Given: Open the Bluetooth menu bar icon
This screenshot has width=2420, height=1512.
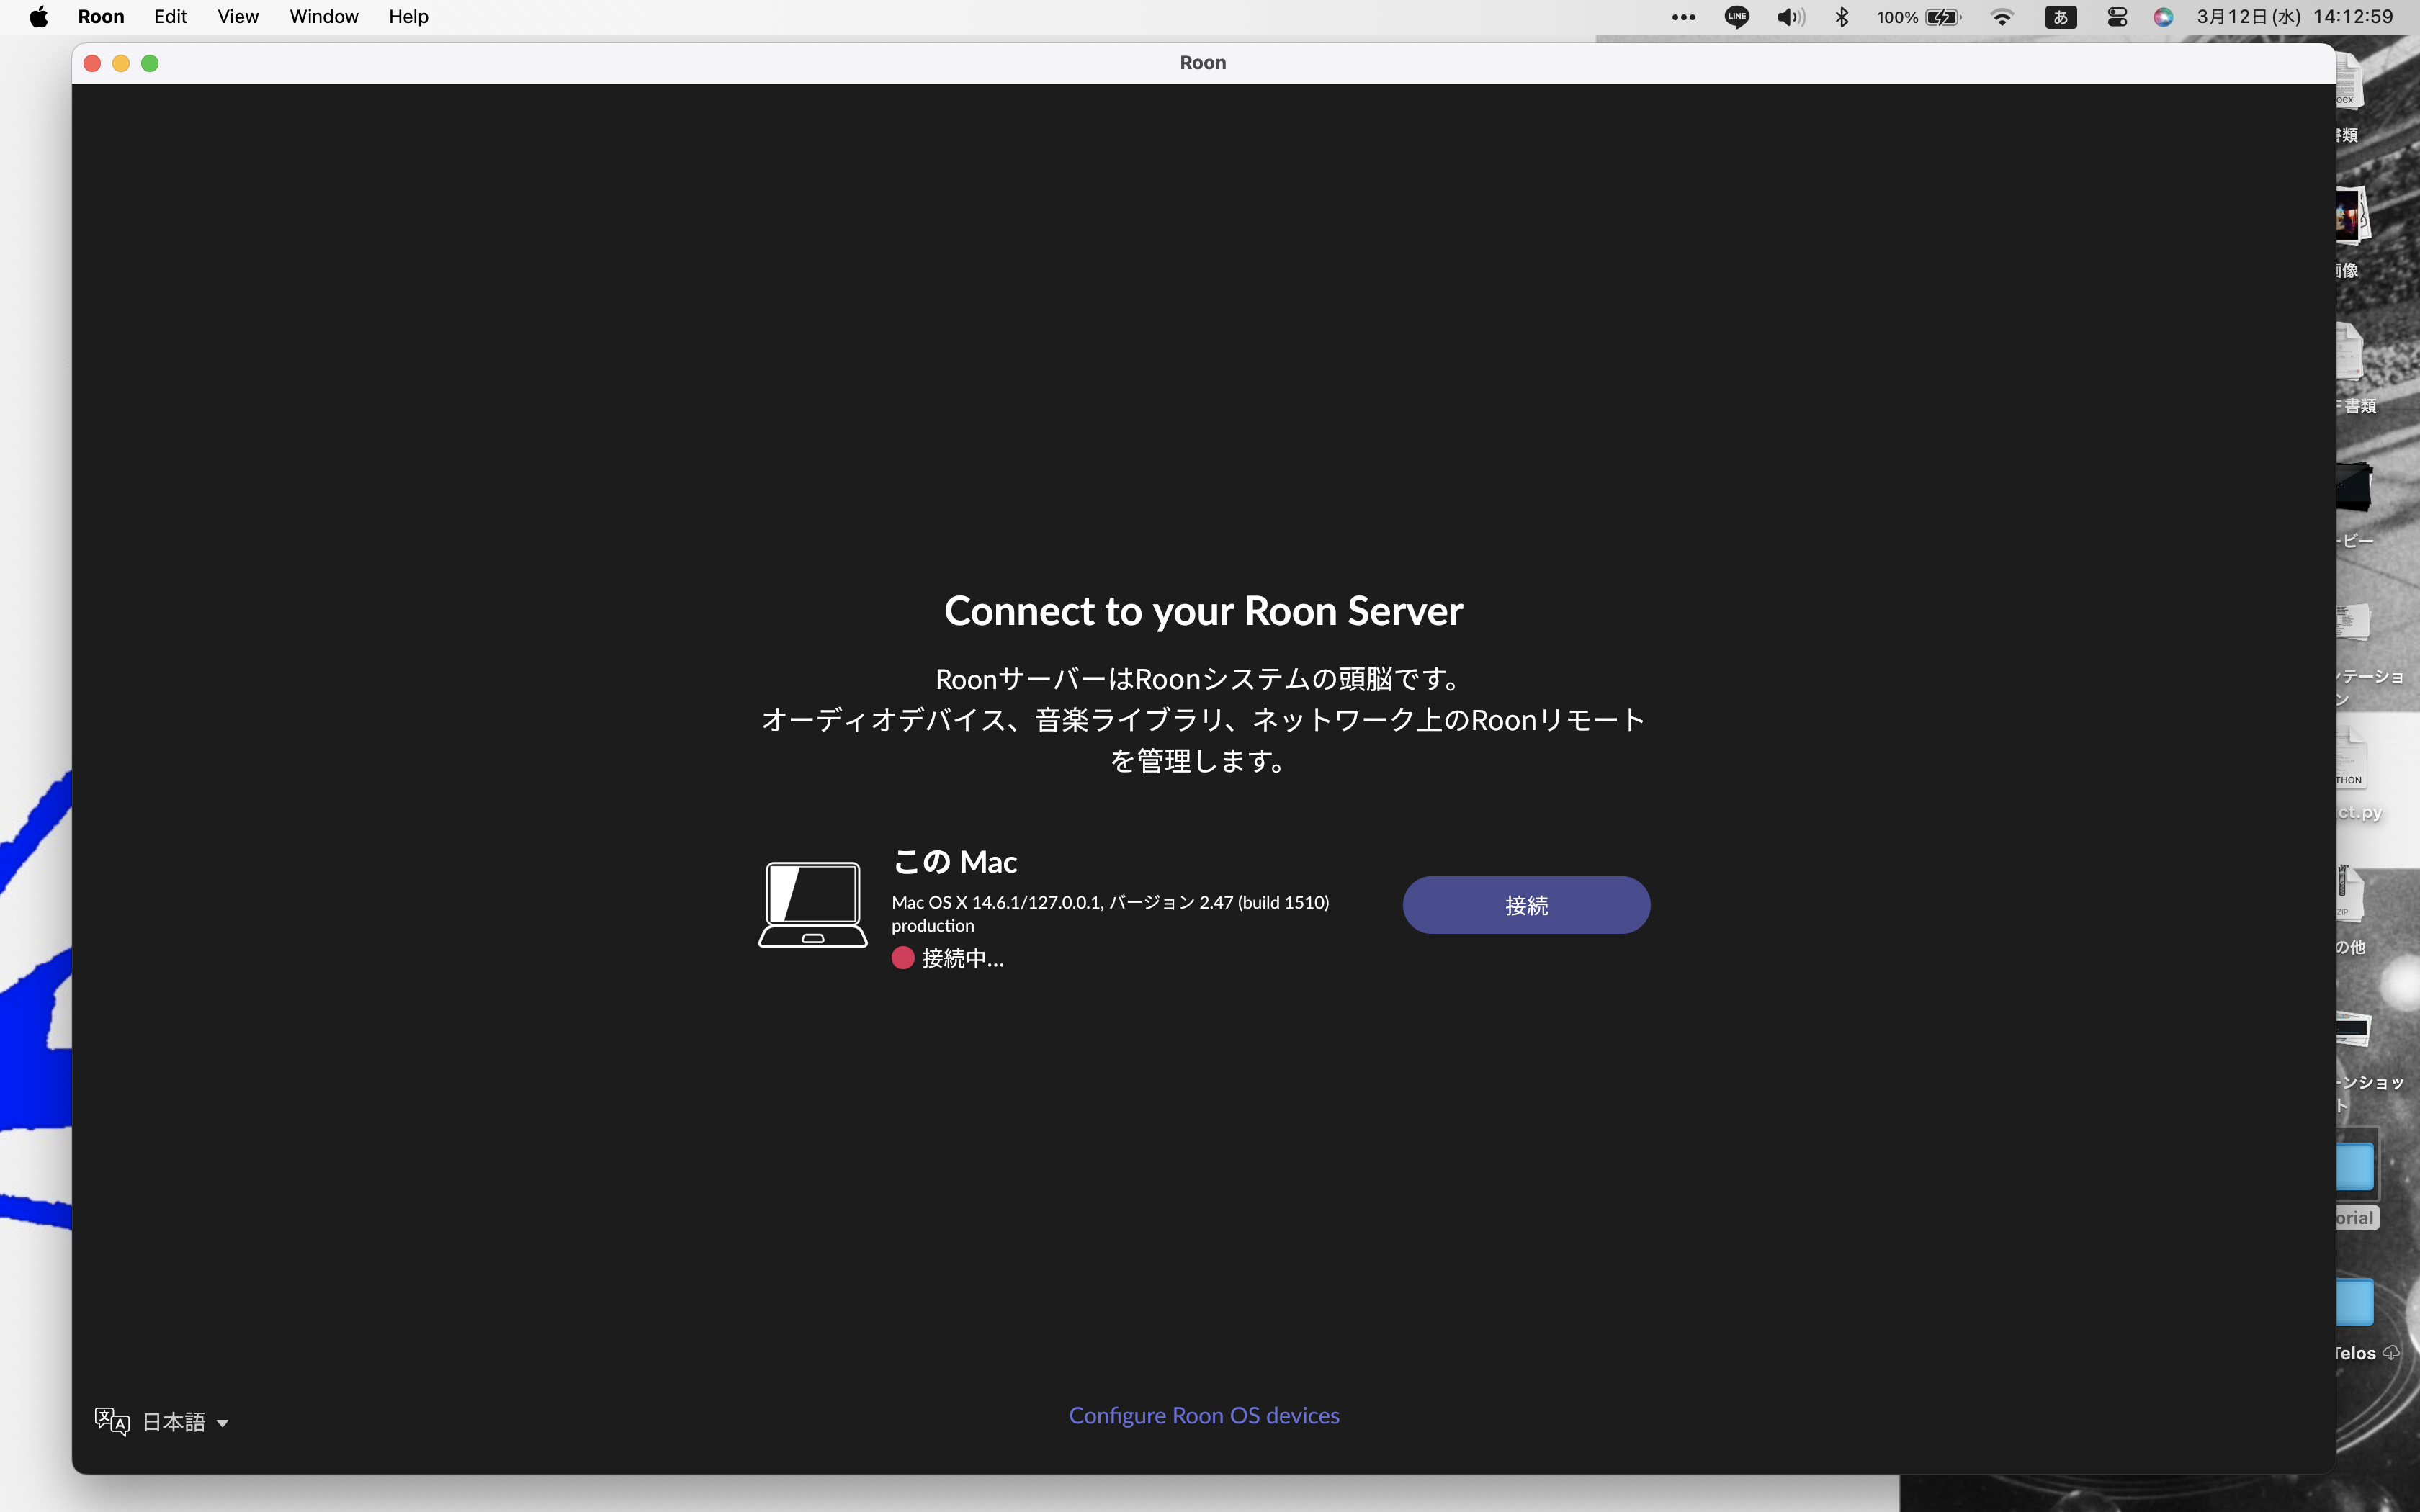Looking at the screenshot, I should coord(1842,17).
